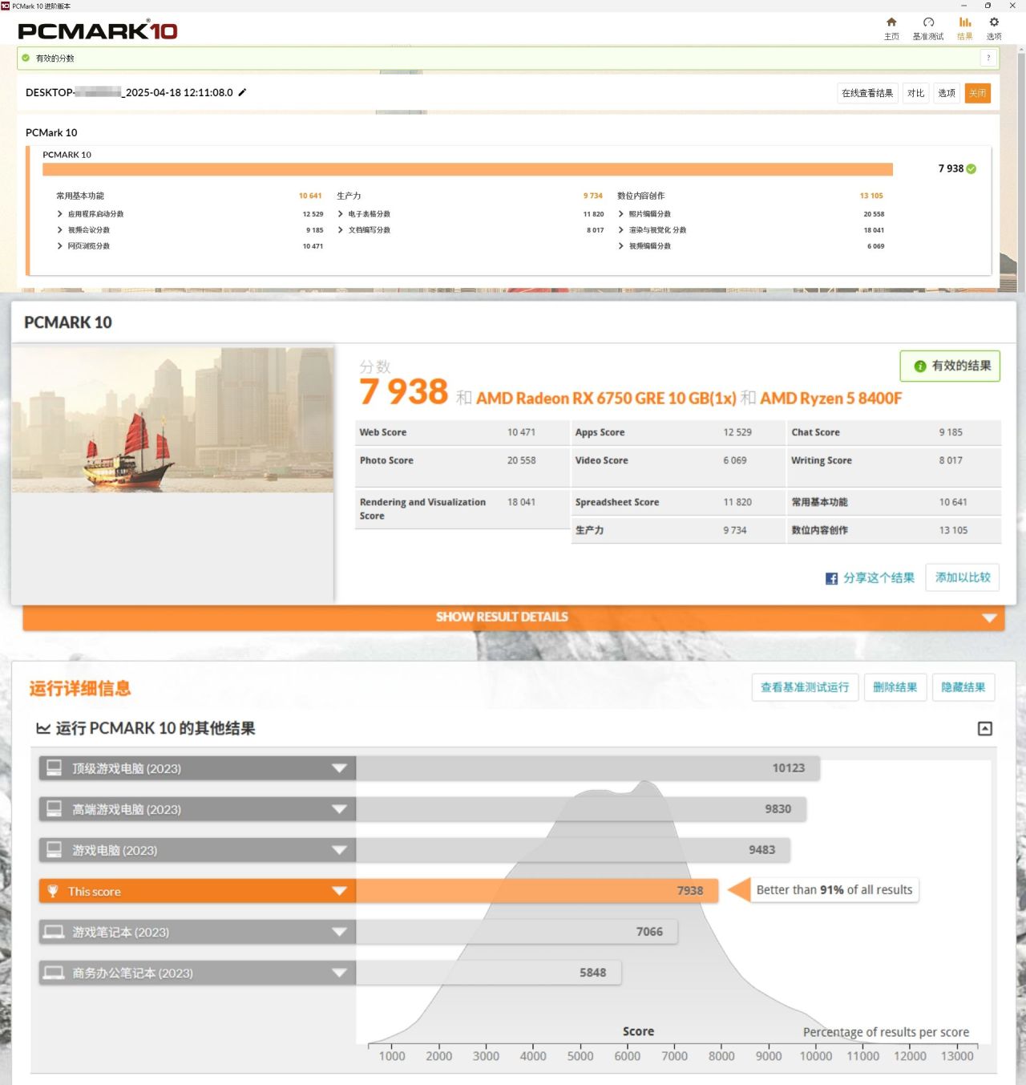
Task: Collapse the 运行 PCMARK 10 的其他结果 panel icon
Action: coord(985,728)
